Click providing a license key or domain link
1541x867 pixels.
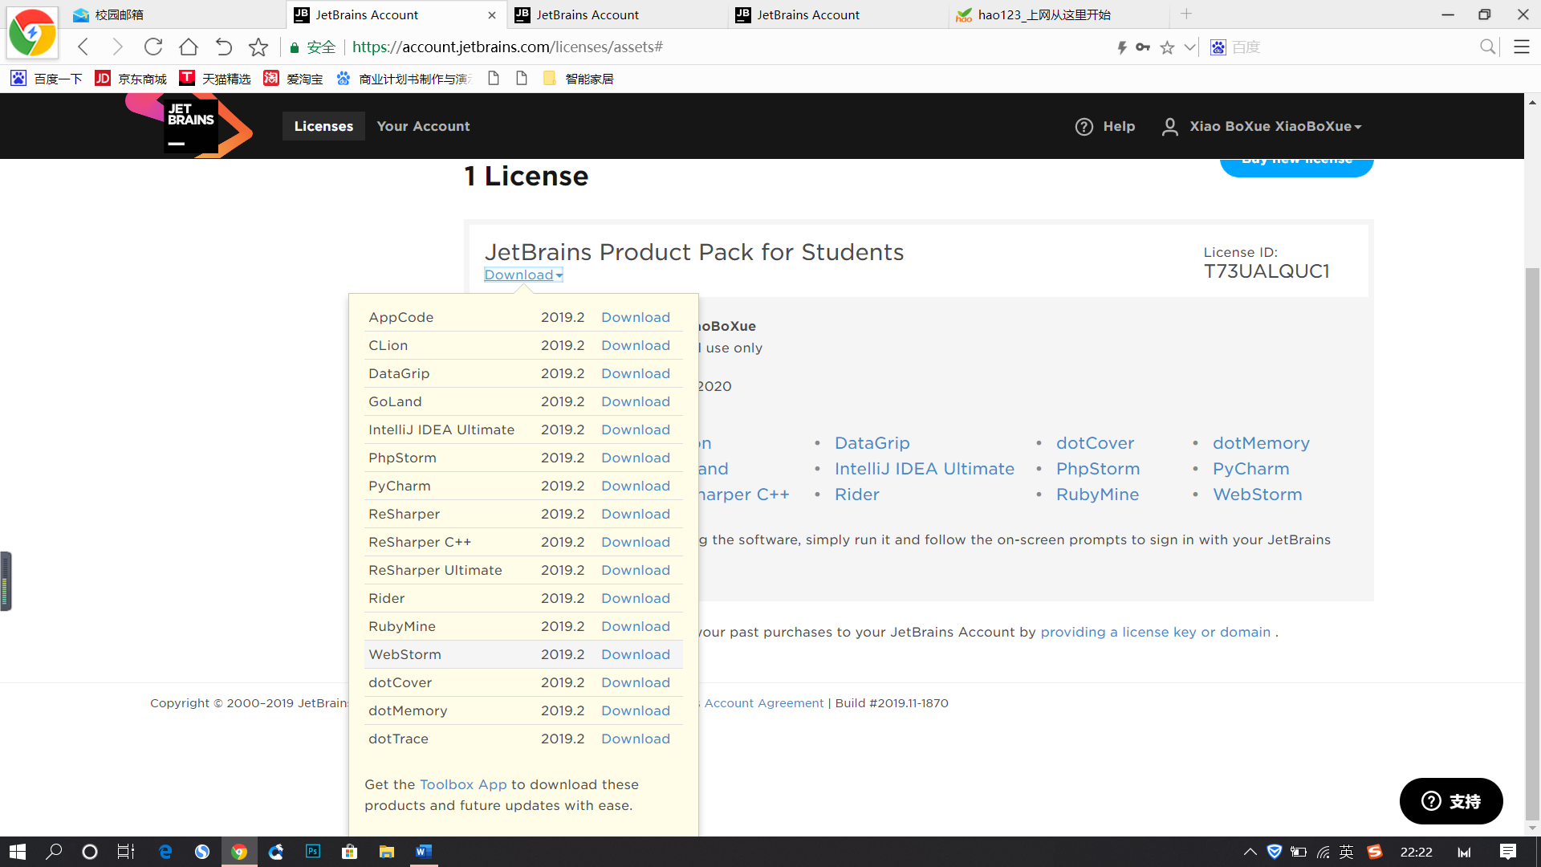1155,632
